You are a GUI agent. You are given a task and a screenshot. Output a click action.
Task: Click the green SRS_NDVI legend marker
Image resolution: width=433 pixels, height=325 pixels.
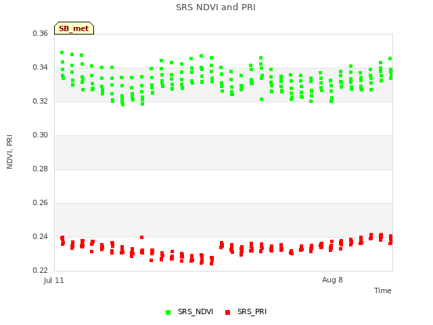(168, 312)
